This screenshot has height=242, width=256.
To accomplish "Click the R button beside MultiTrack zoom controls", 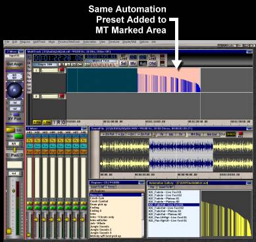I will coord(59,122).
